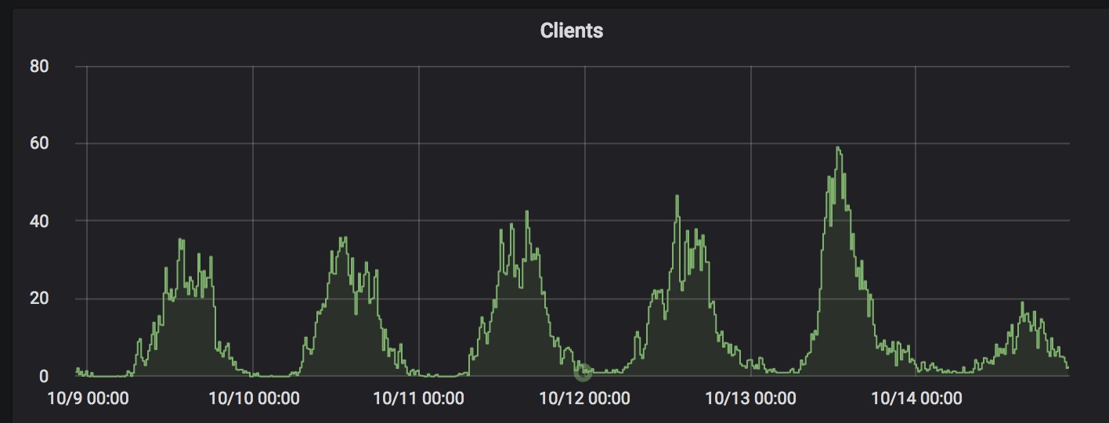Click the highest peak near 60 clients
This screenshot has height=423, width=1109.
tap(838, 148)
